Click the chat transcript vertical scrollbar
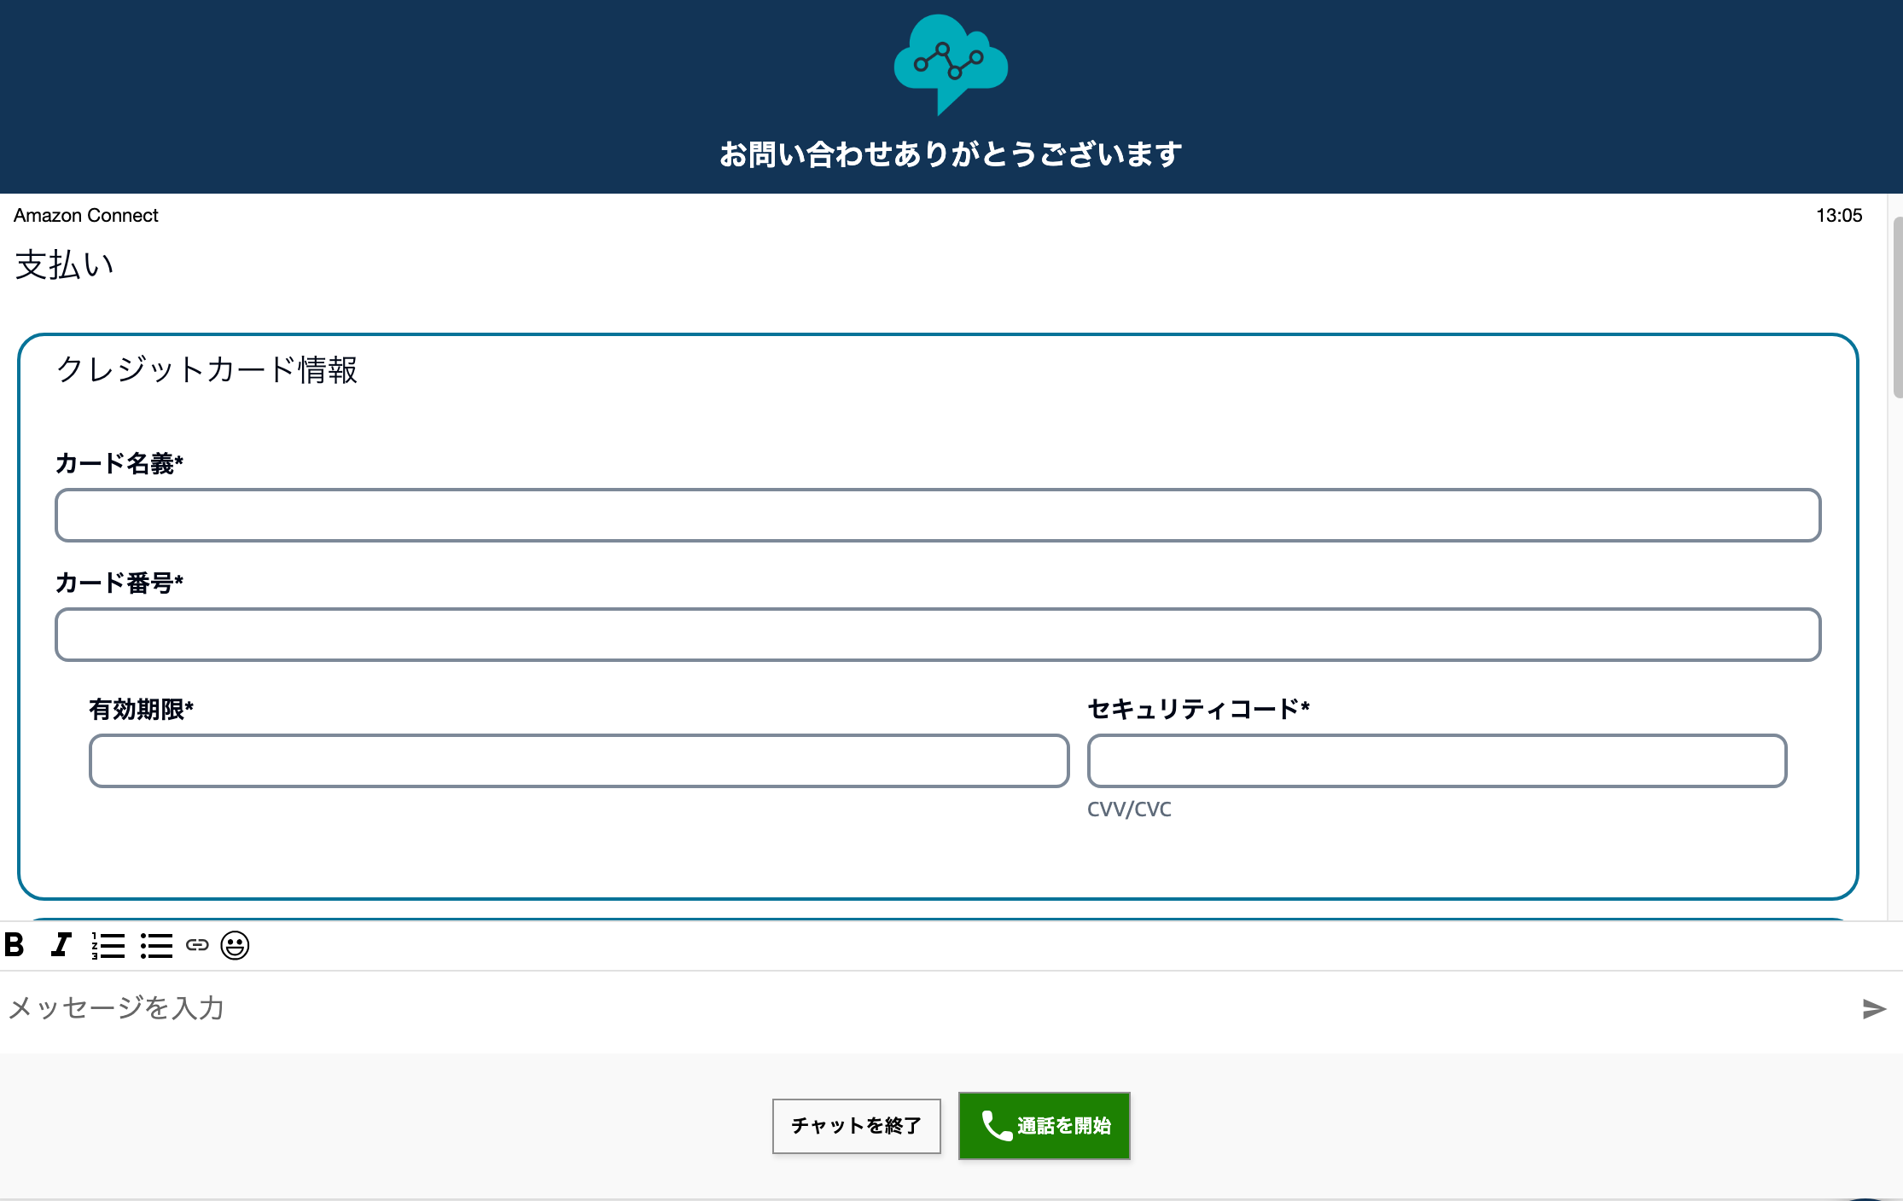Image resolution: width=1903 pixels, height=1201 pixels. [x=1896, y=307]
